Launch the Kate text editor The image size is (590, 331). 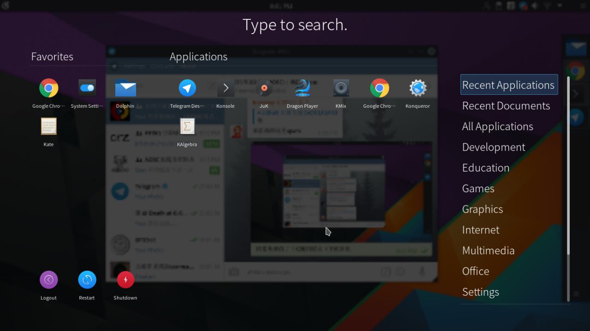pos(48,126)
